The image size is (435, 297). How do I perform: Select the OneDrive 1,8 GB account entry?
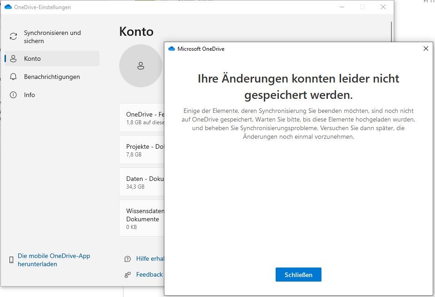pos(142,118)
